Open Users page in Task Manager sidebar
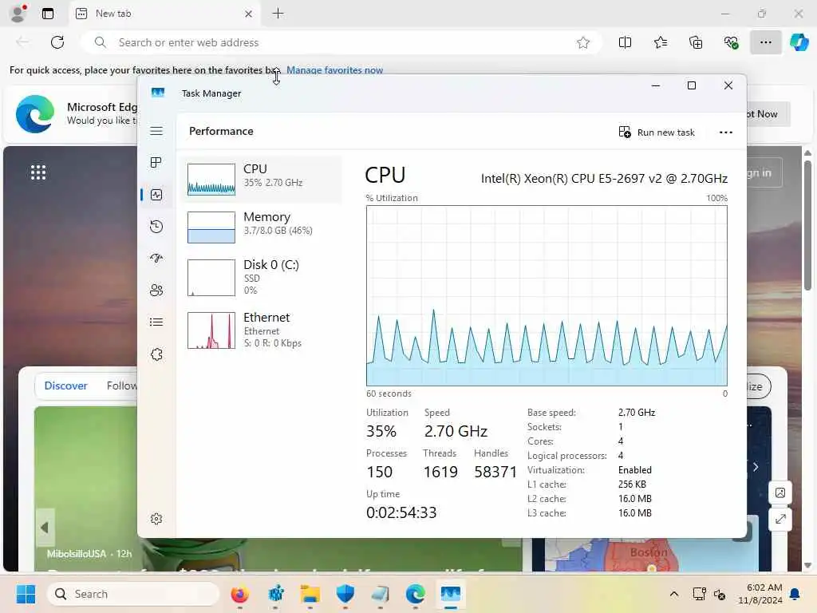 [x=156, y=291]
